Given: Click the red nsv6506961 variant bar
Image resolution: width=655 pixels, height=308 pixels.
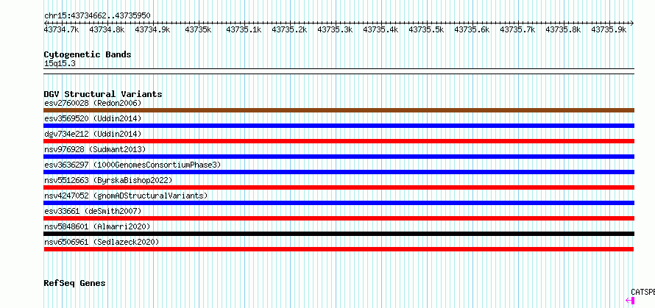Looking at the screenshot, I should 339,249.
